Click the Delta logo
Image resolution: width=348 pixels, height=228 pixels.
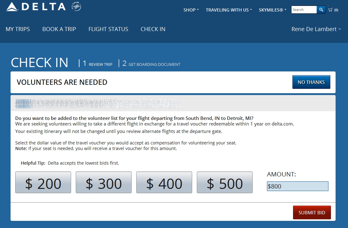point(36,7)
